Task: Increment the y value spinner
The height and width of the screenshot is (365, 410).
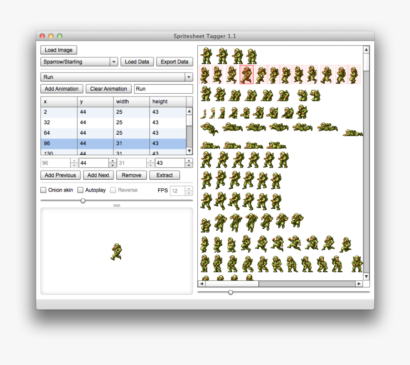Action: [112, 160]
